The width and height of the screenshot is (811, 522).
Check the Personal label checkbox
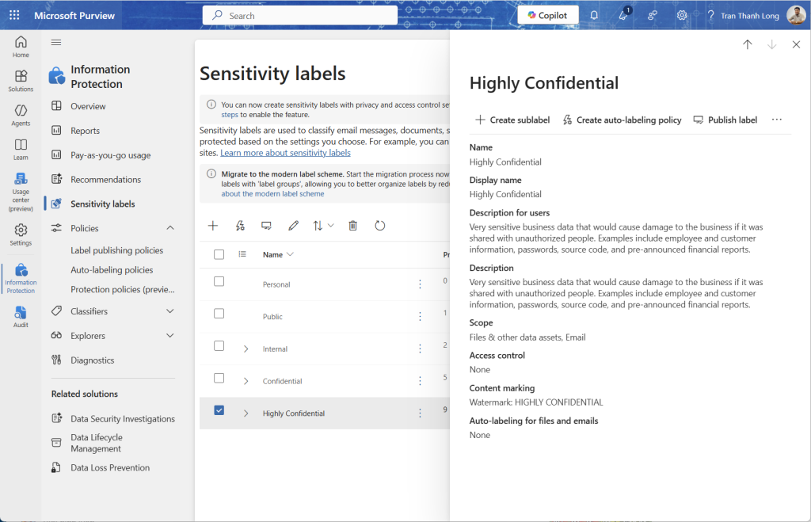click(219, 282)
